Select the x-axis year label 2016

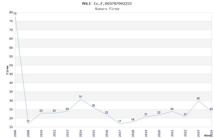[x=107, y=133]
